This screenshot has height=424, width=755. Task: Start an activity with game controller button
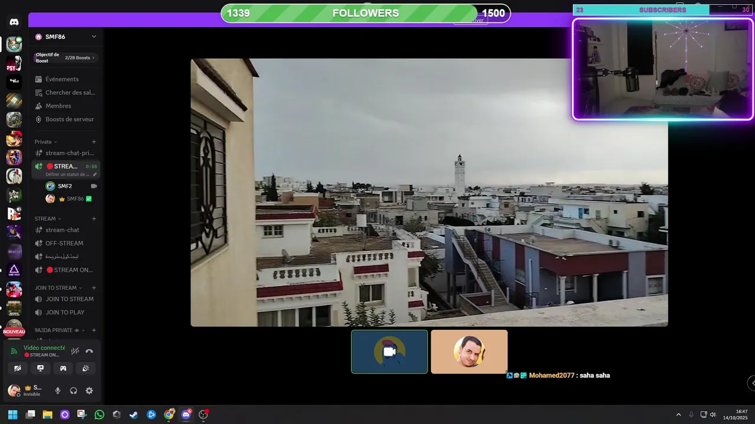tap(63, 368)
